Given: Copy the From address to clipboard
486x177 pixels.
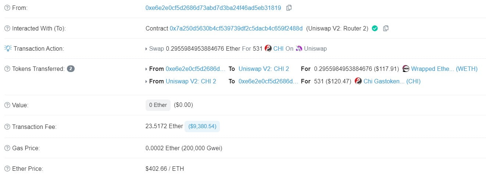Looking at the screenshot, I should (x=289, y=8).
